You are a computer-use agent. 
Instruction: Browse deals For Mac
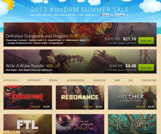tap(53, 80)
